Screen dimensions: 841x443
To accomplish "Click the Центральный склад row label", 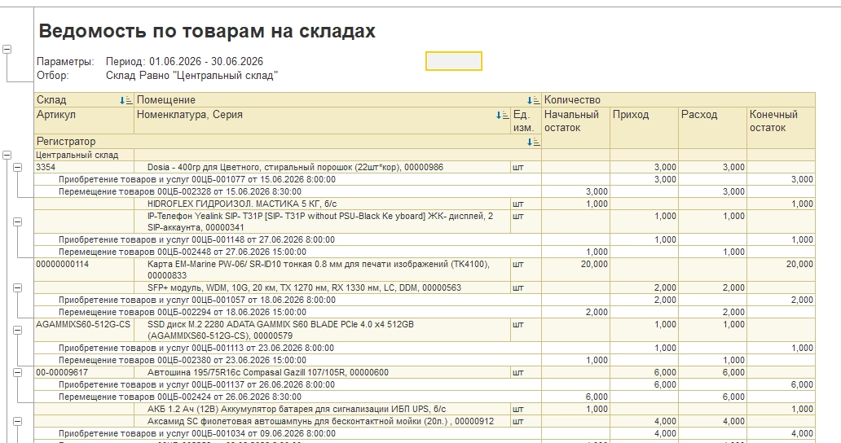I will (77, 155).
